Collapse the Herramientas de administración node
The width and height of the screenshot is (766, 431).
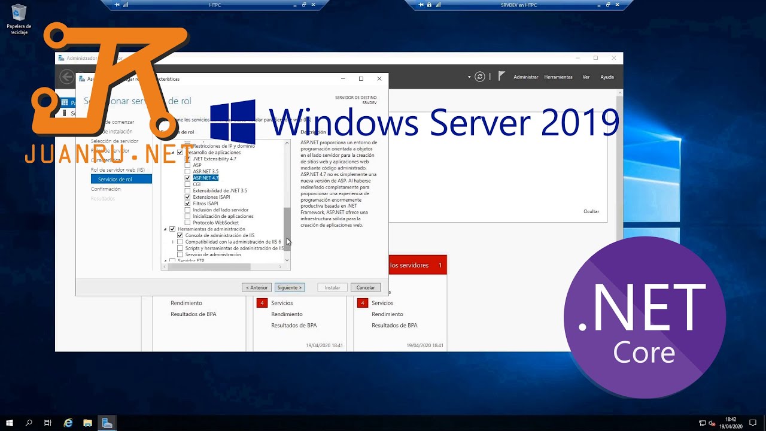[x=166, y=229]
